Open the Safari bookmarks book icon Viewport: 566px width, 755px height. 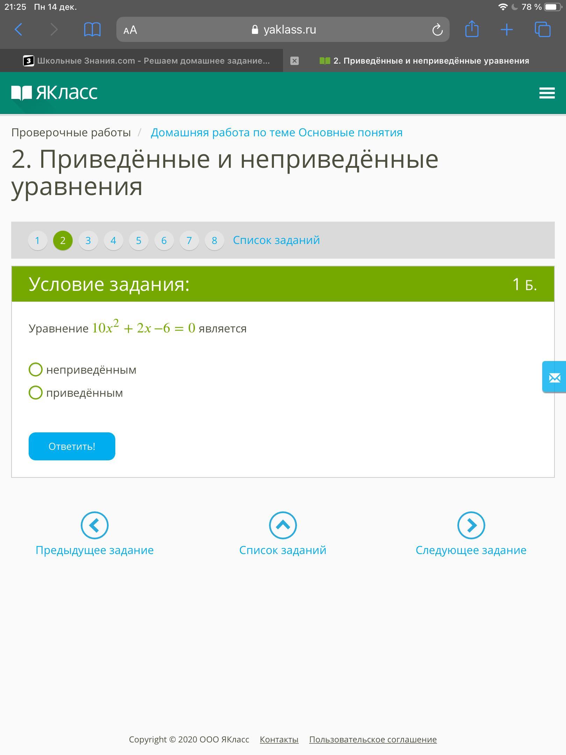[92, 29]
